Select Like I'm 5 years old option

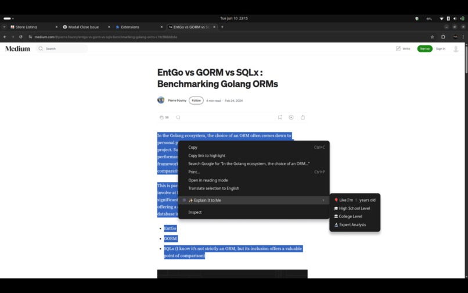[x=355, y=200]
